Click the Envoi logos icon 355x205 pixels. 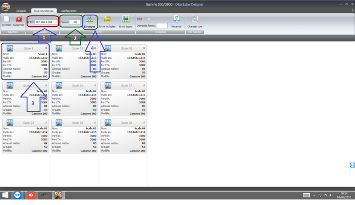tap(125, 19)
